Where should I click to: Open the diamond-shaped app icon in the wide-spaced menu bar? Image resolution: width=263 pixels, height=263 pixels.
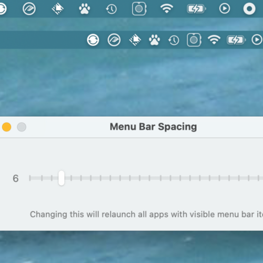tap(58, 8)
